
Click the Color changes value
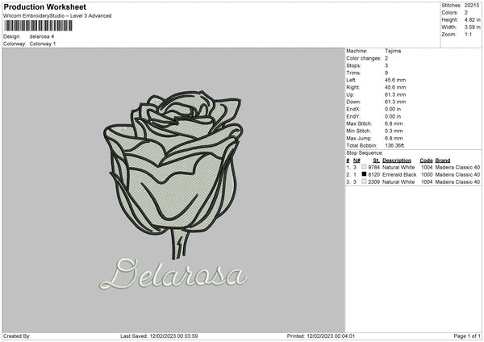tap(386, 58)
